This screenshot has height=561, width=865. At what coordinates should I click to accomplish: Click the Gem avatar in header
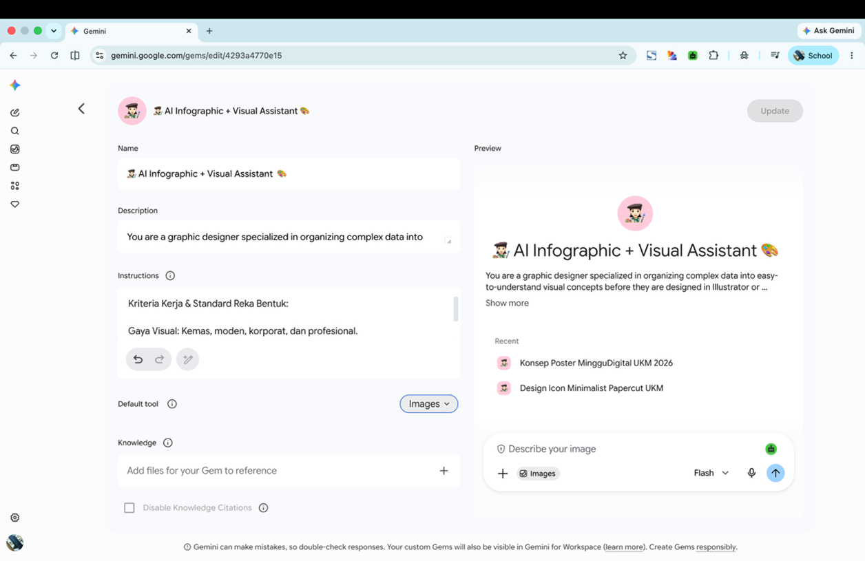point(132,111)
